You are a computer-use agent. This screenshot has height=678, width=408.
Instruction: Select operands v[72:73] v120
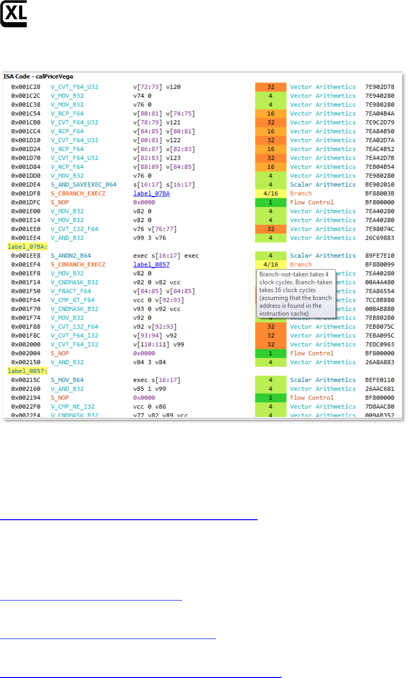point(157,87)
